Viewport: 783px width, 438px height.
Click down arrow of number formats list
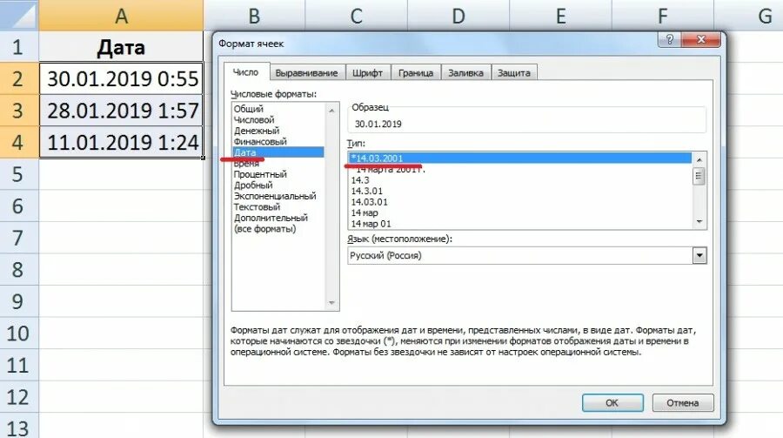tap(331, 303)
